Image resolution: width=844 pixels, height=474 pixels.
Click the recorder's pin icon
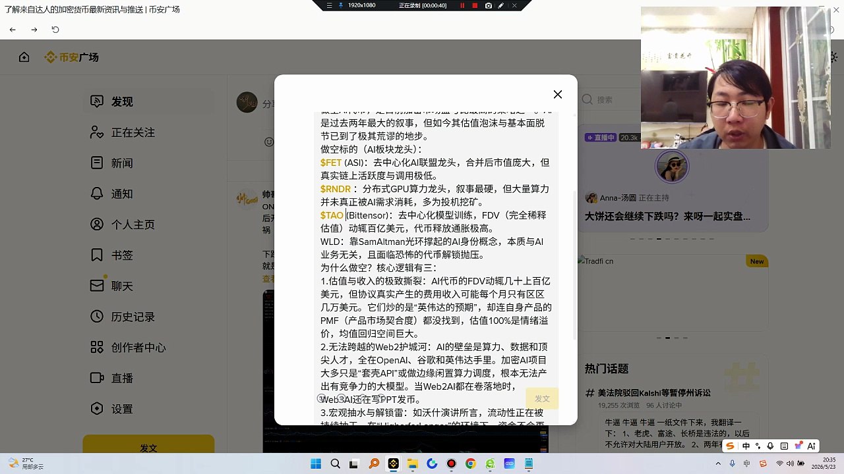point(341,5)
